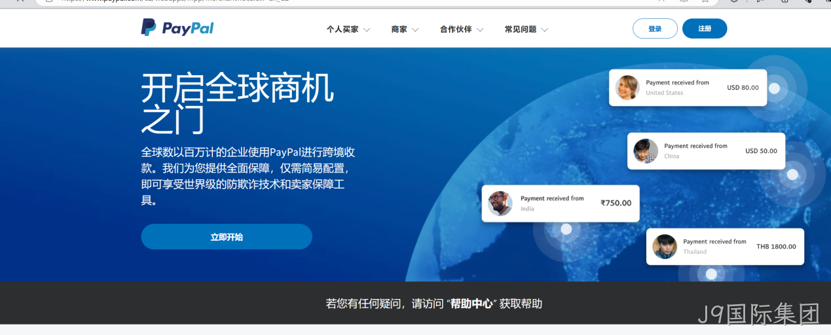This screenshot has width=831, height=335.
Task: Click the China payer avatar
Action: click(x=646, y=151)
